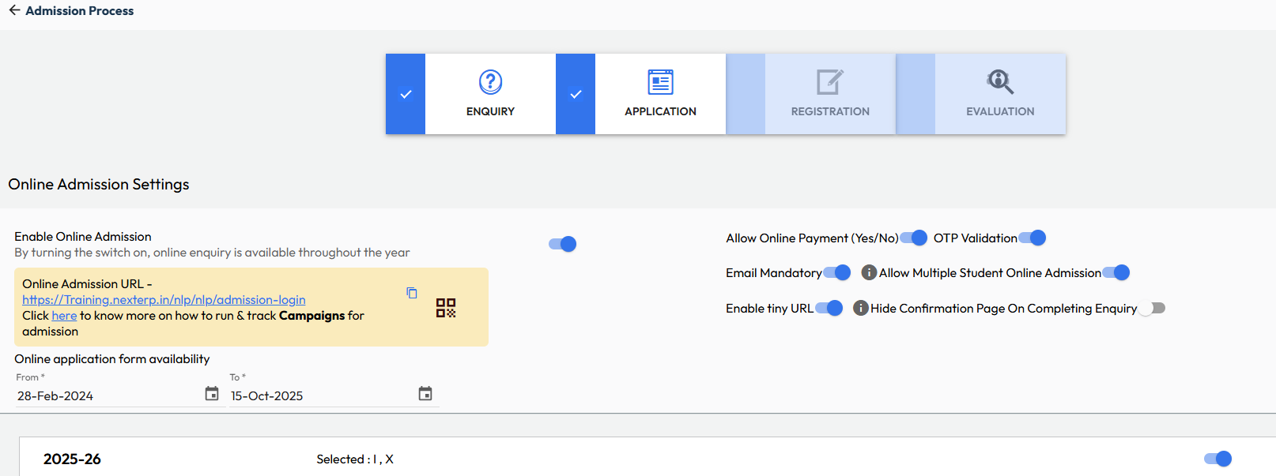Open the From date calendar picker

click(212, 394)
